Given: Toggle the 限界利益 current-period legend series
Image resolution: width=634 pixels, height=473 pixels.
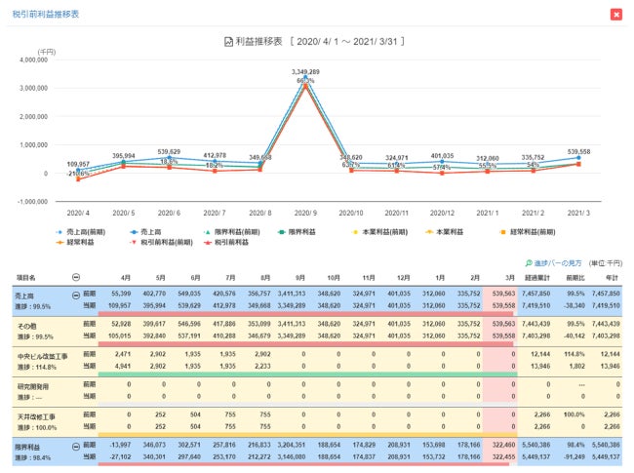Looking at the screenshot, I should pyautogui.click(x=297, y=232).
